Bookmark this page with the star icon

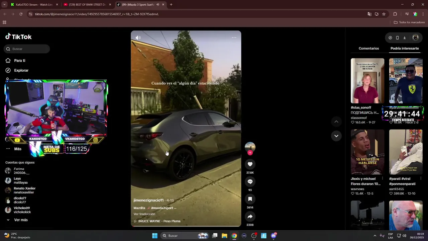point(384,14)
